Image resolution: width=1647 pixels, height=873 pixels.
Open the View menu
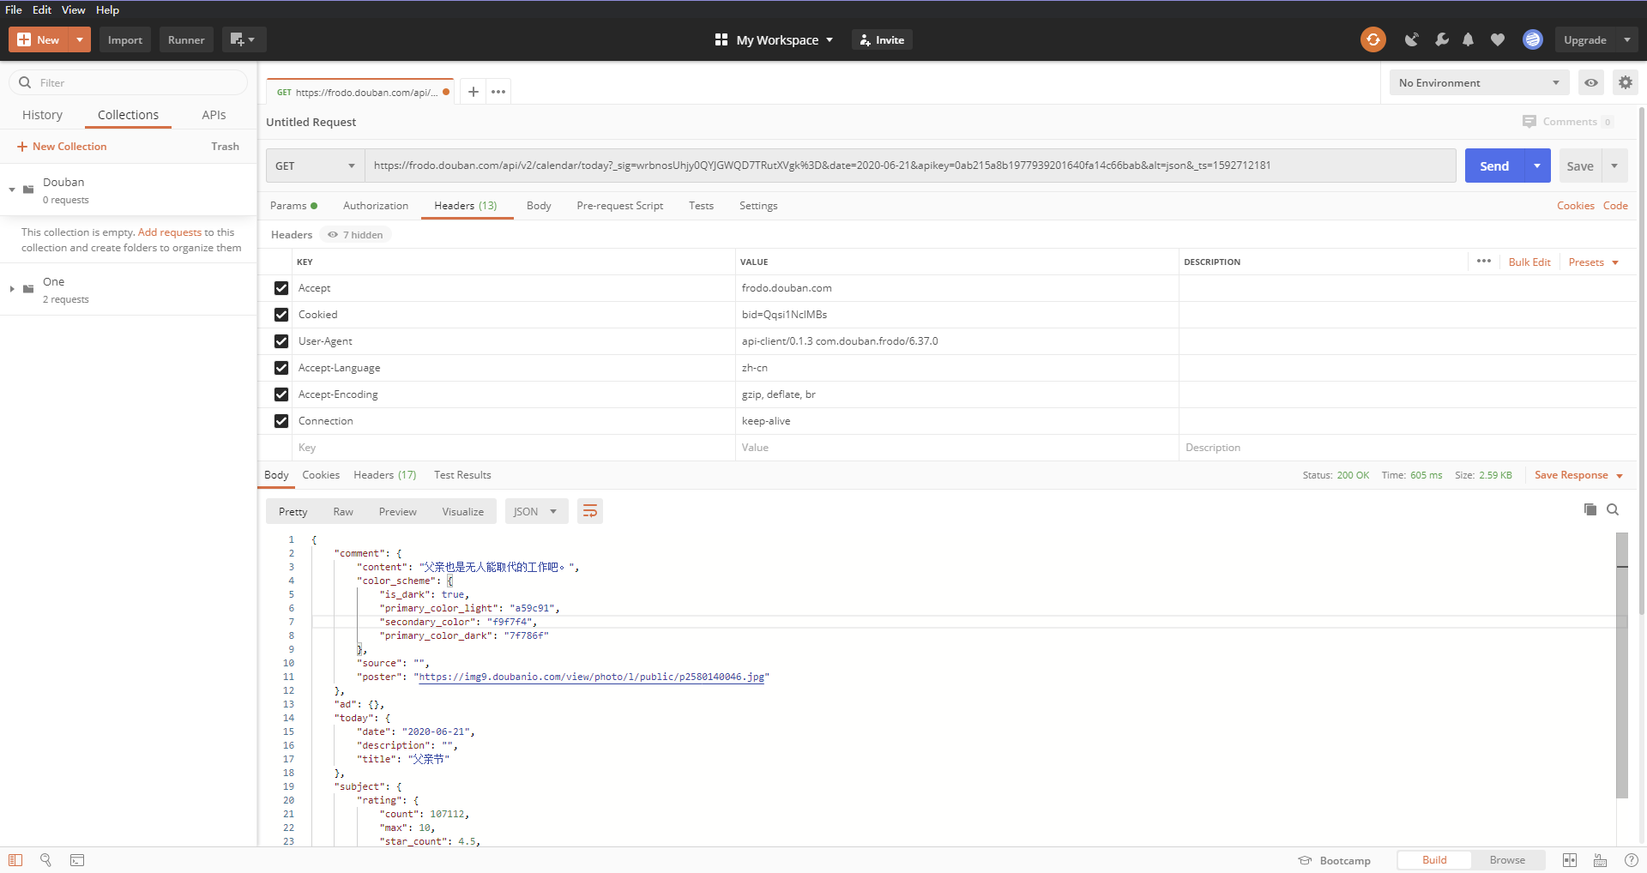73,10
